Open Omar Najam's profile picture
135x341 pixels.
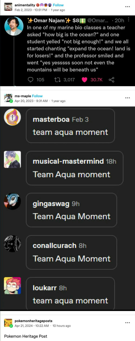[14, 26]
